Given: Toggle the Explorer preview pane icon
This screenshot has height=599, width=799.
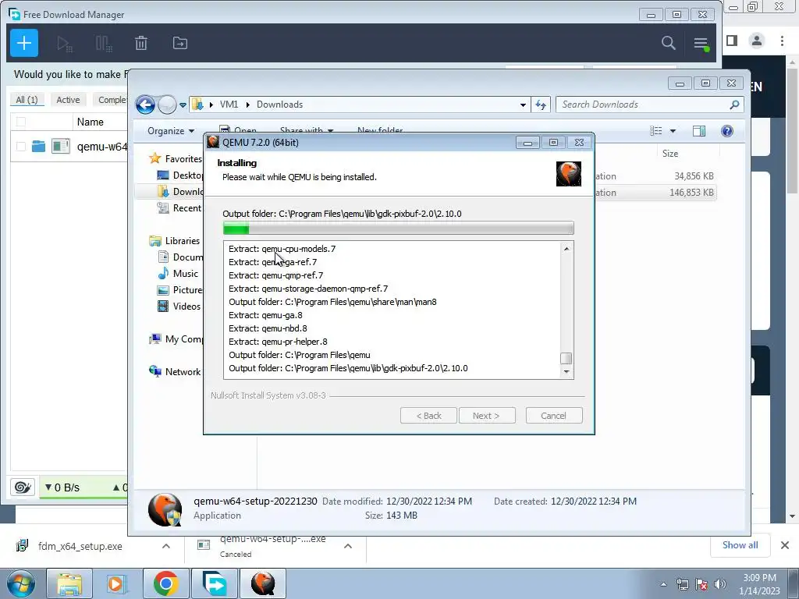Looking at the screenshot, I should click(x=699, y=131).
